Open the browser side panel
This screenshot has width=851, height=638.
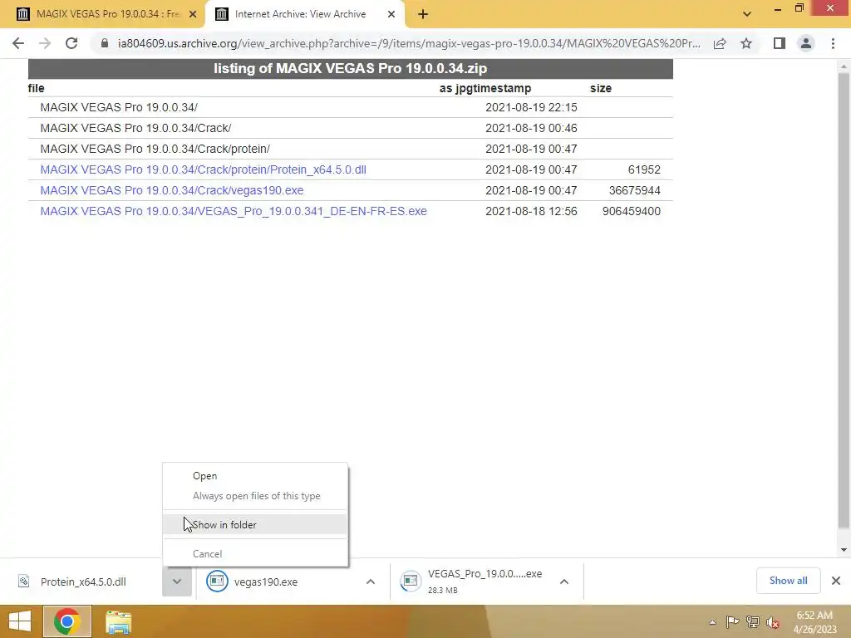pyautogui.click(x=780, y=43)
